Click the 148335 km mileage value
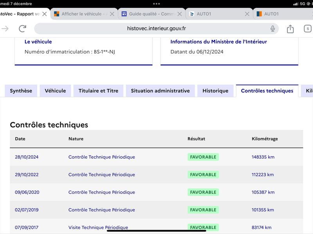 pyautogui.click(x=263, y=157)
